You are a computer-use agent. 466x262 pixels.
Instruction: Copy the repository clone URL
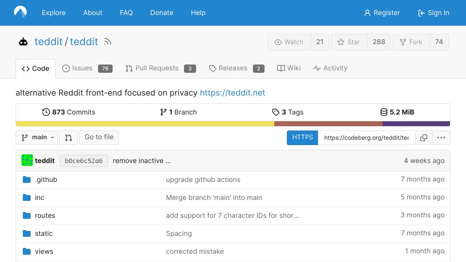coord(423,137)
